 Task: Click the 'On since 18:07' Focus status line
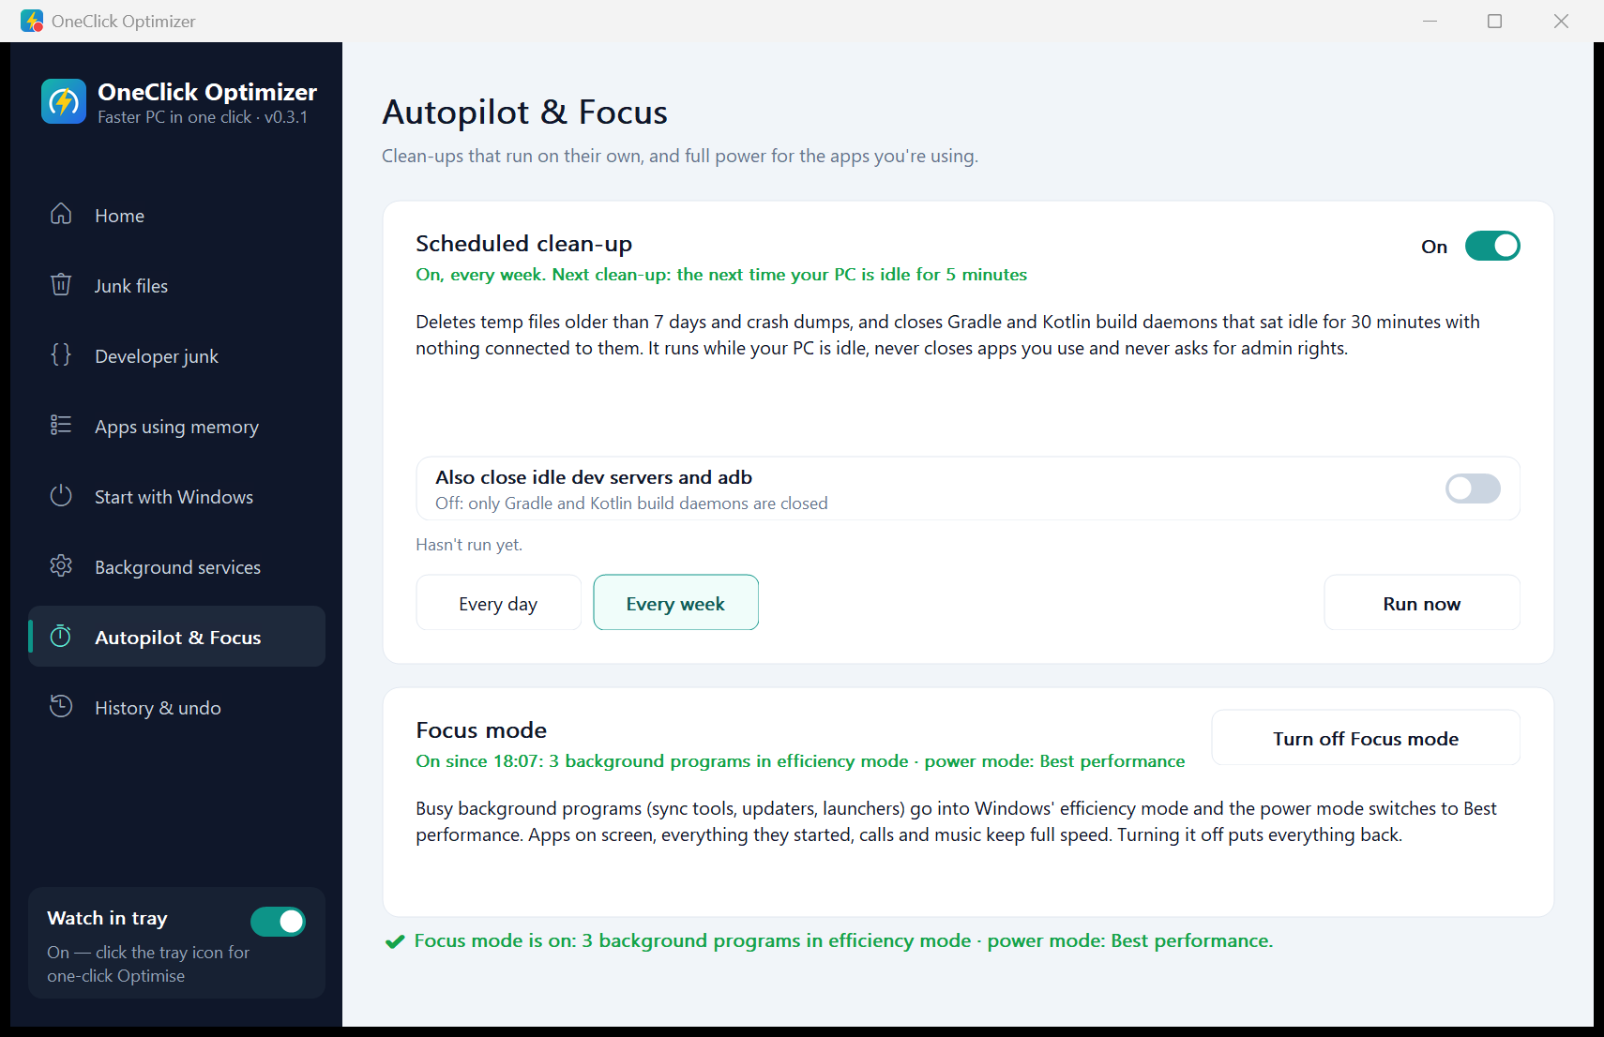[x=800, y=761]
